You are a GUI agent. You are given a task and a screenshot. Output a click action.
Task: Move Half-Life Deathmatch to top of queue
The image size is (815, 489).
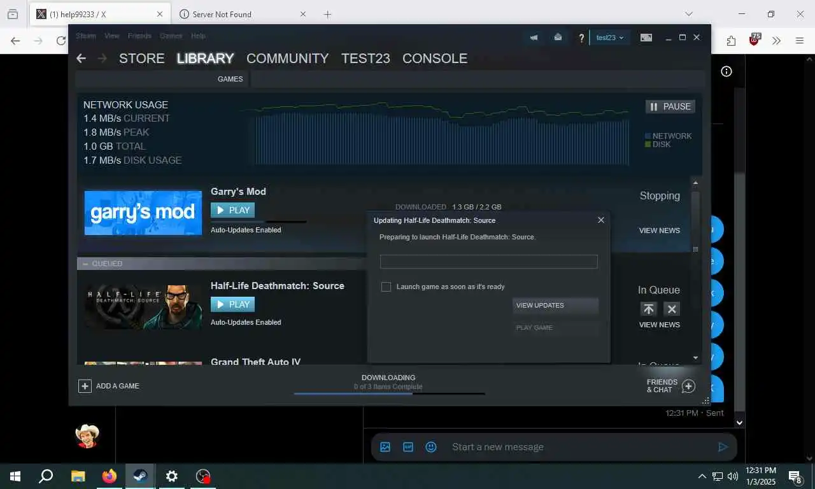coord(649,309)
